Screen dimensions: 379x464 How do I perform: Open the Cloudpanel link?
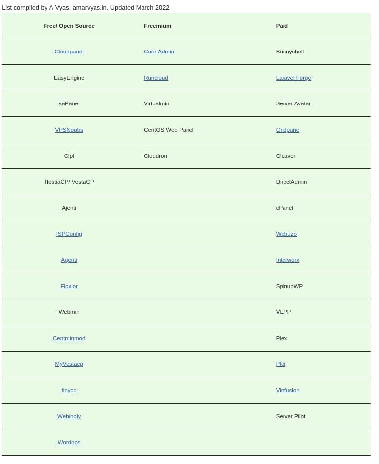point(69,52)
